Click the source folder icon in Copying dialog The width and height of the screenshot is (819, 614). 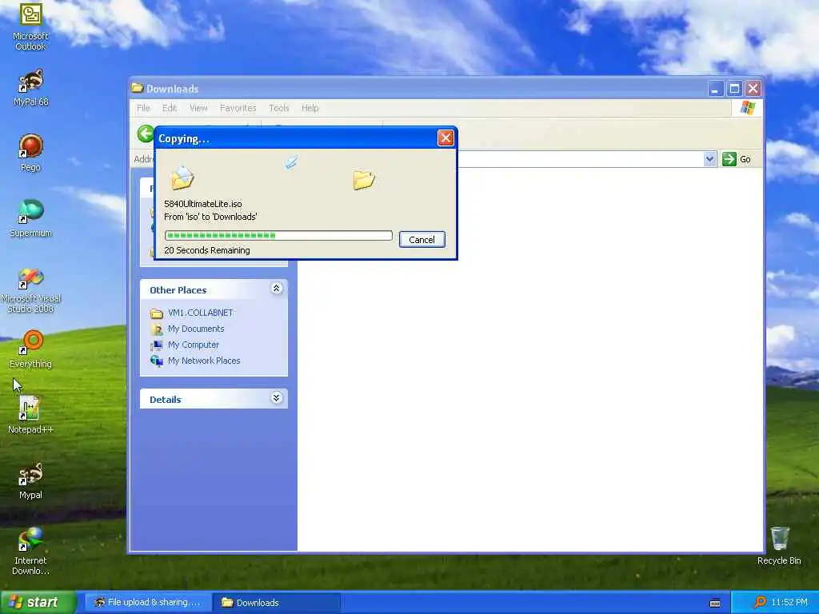(x=182, y=177)
